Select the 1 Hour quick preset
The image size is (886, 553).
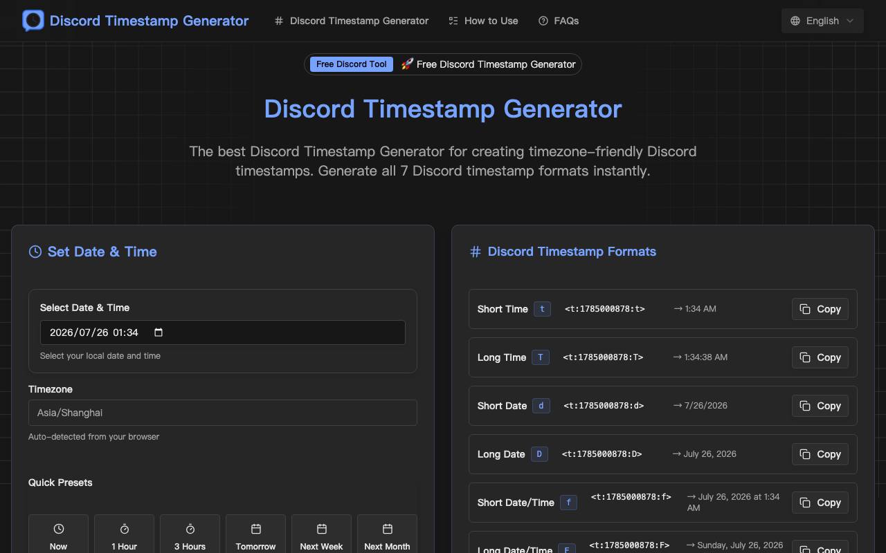click(x=124, y=536)
